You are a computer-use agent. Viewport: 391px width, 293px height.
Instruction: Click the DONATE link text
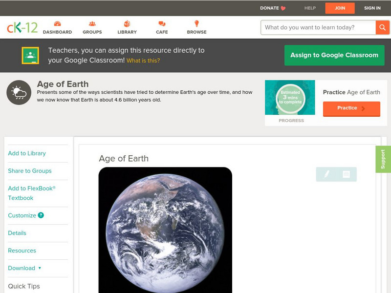point(269,8)
